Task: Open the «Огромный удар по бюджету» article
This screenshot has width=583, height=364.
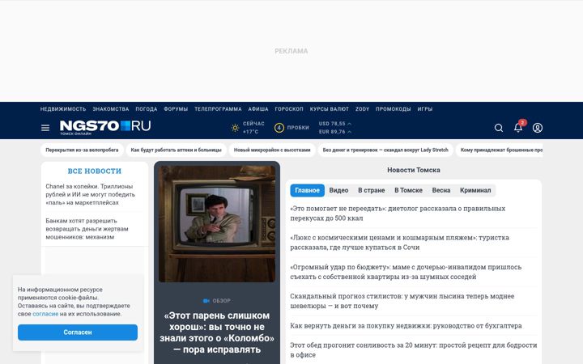Action: (x=406, y=272)
